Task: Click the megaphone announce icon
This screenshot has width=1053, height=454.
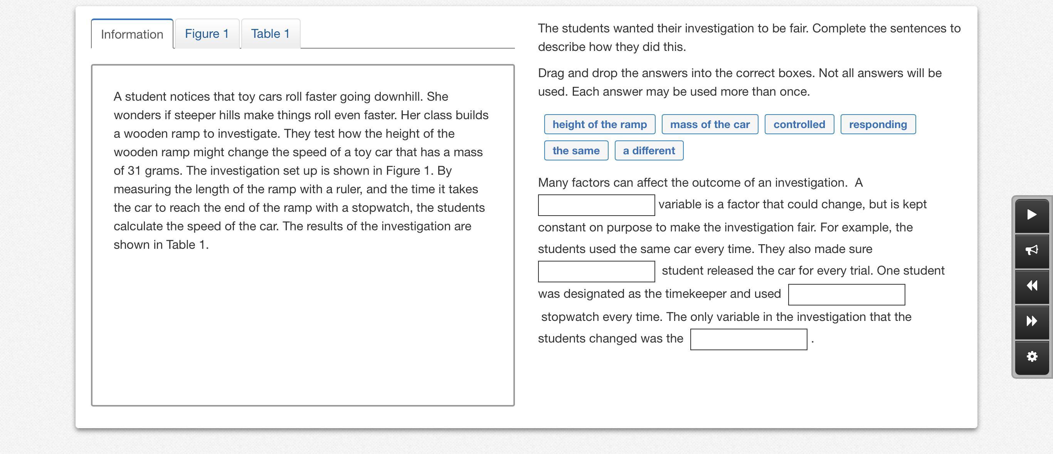Action: click(1032, 250)
